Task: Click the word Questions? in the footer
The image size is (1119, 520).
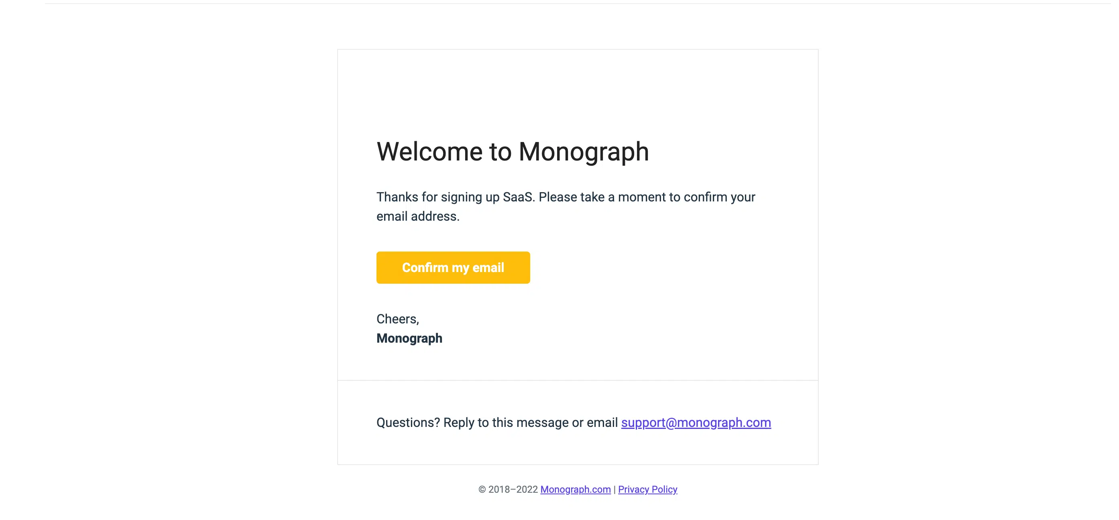Action: [408, 422]
